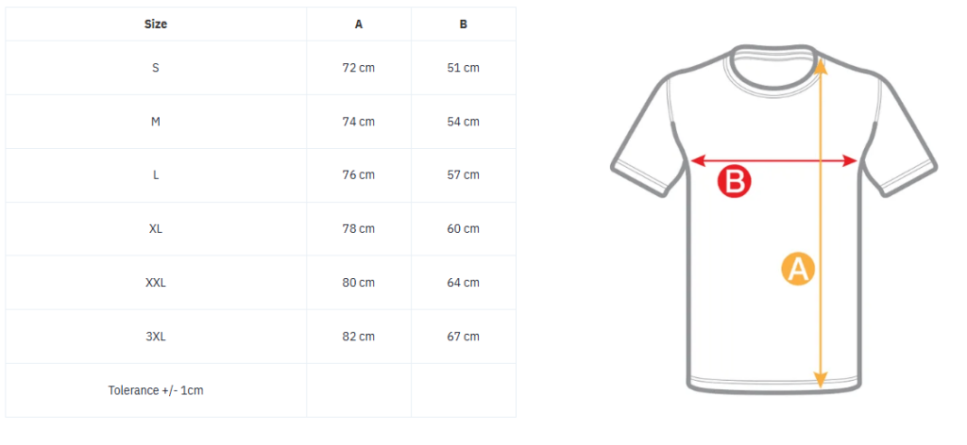Click the red horizontal width arrow
This screenshot has height=445, width=967.
click(x=774, y=161)
